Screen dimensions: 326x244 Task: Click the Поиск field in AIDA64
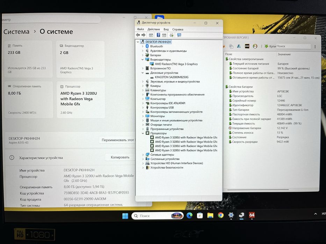293,46
